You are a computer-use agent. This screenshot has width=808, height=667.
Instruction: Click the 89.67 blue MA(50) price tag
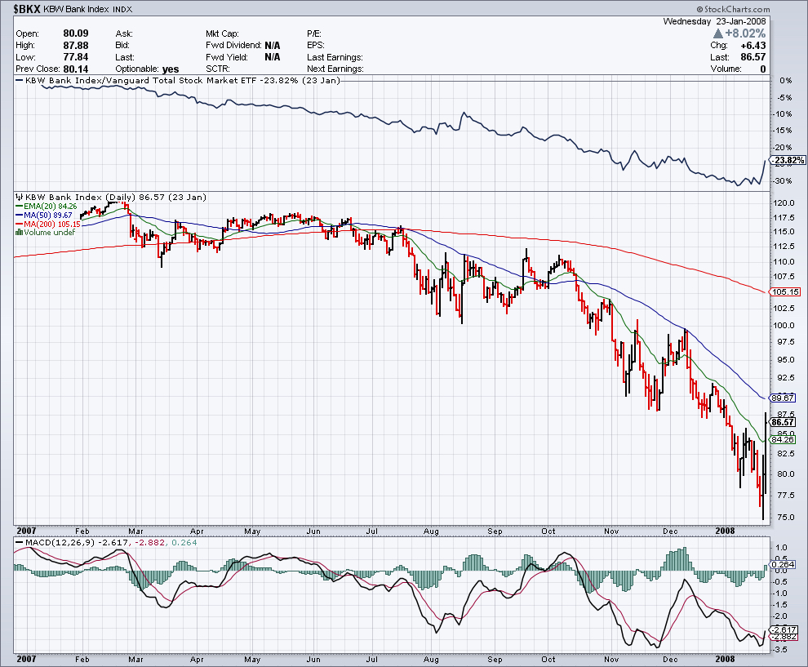coord(784,398)
